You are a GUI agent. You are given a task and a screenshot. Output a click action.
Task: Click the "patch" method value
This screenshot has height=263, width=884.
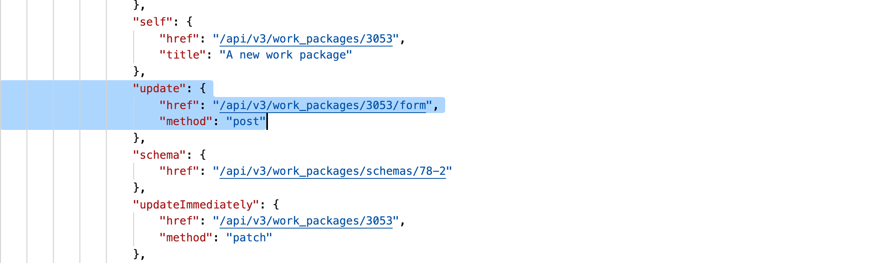[249, 238]
